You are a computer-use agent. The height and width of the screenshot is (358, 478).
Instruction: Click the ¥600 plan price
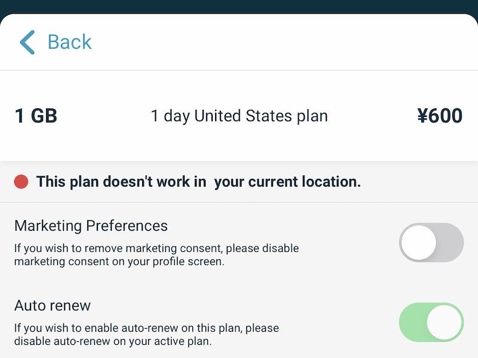coord(440,116)
